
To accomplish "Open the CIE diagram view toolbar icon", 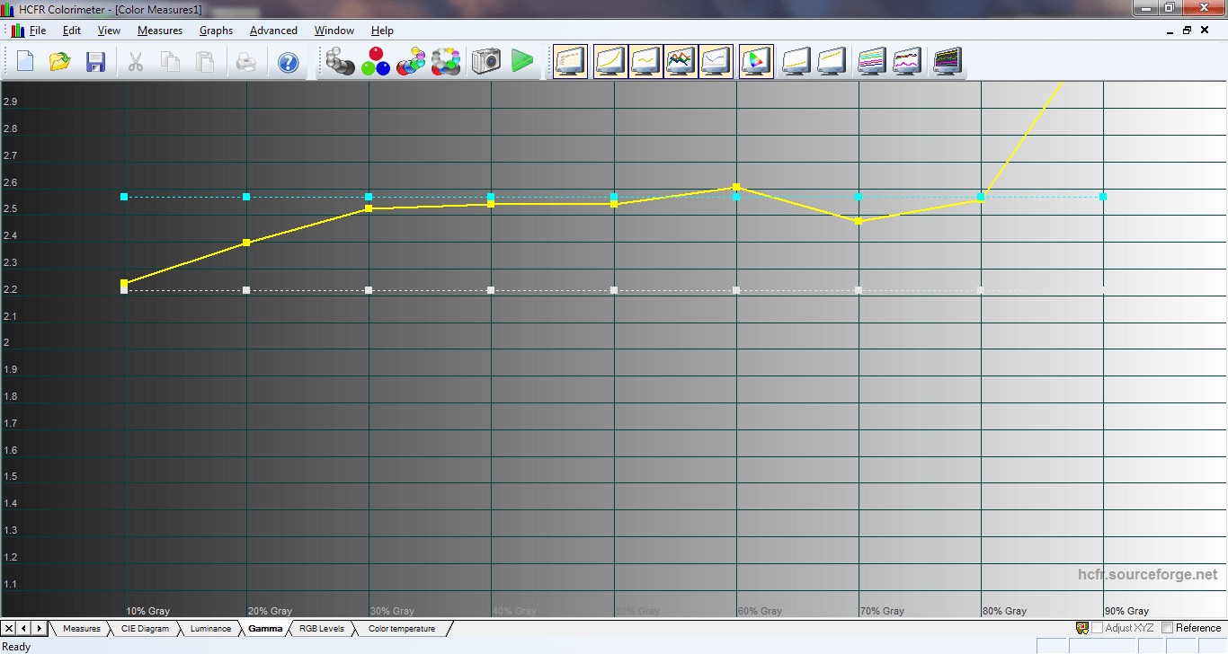I will point(755,62).
